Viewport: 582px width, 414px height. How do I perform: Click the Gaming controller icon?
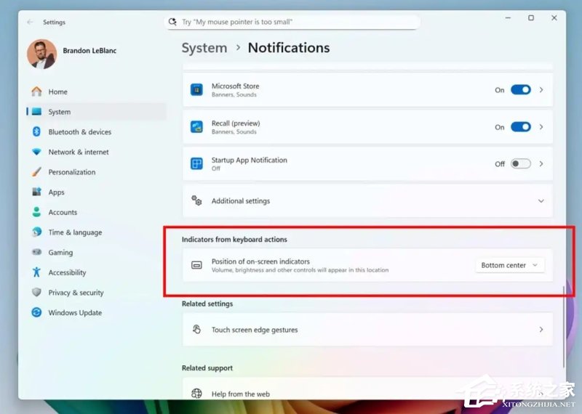coord(36,252)
